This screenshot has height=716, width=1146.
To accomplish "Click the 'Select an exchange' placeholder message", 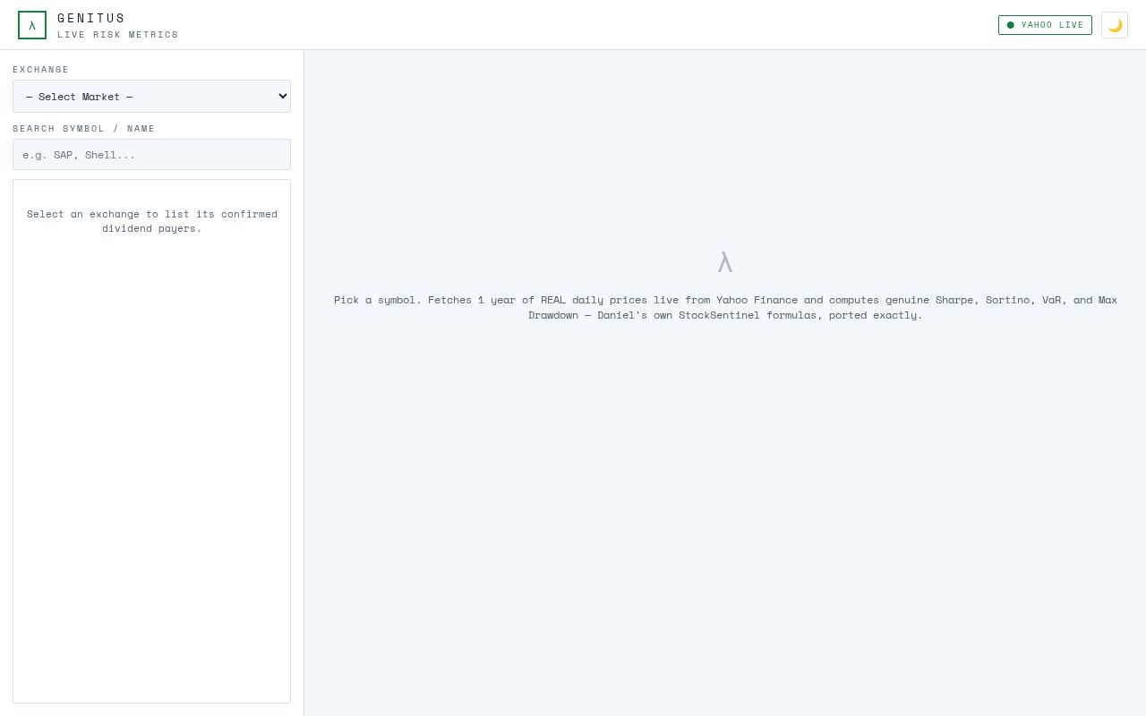I will pos(152,221).
